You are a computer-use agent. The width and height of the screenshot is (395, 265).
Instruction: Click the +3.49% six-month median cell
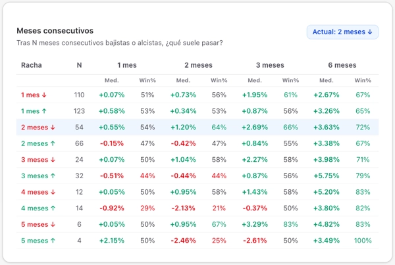[327, 241]
